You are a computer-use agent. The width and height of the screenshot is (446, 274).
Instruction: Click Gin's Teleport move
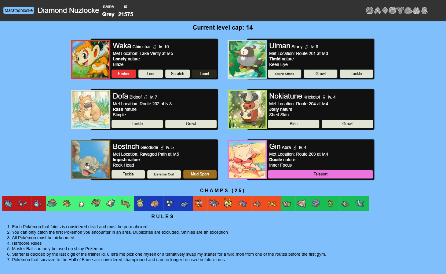point(320,174)
